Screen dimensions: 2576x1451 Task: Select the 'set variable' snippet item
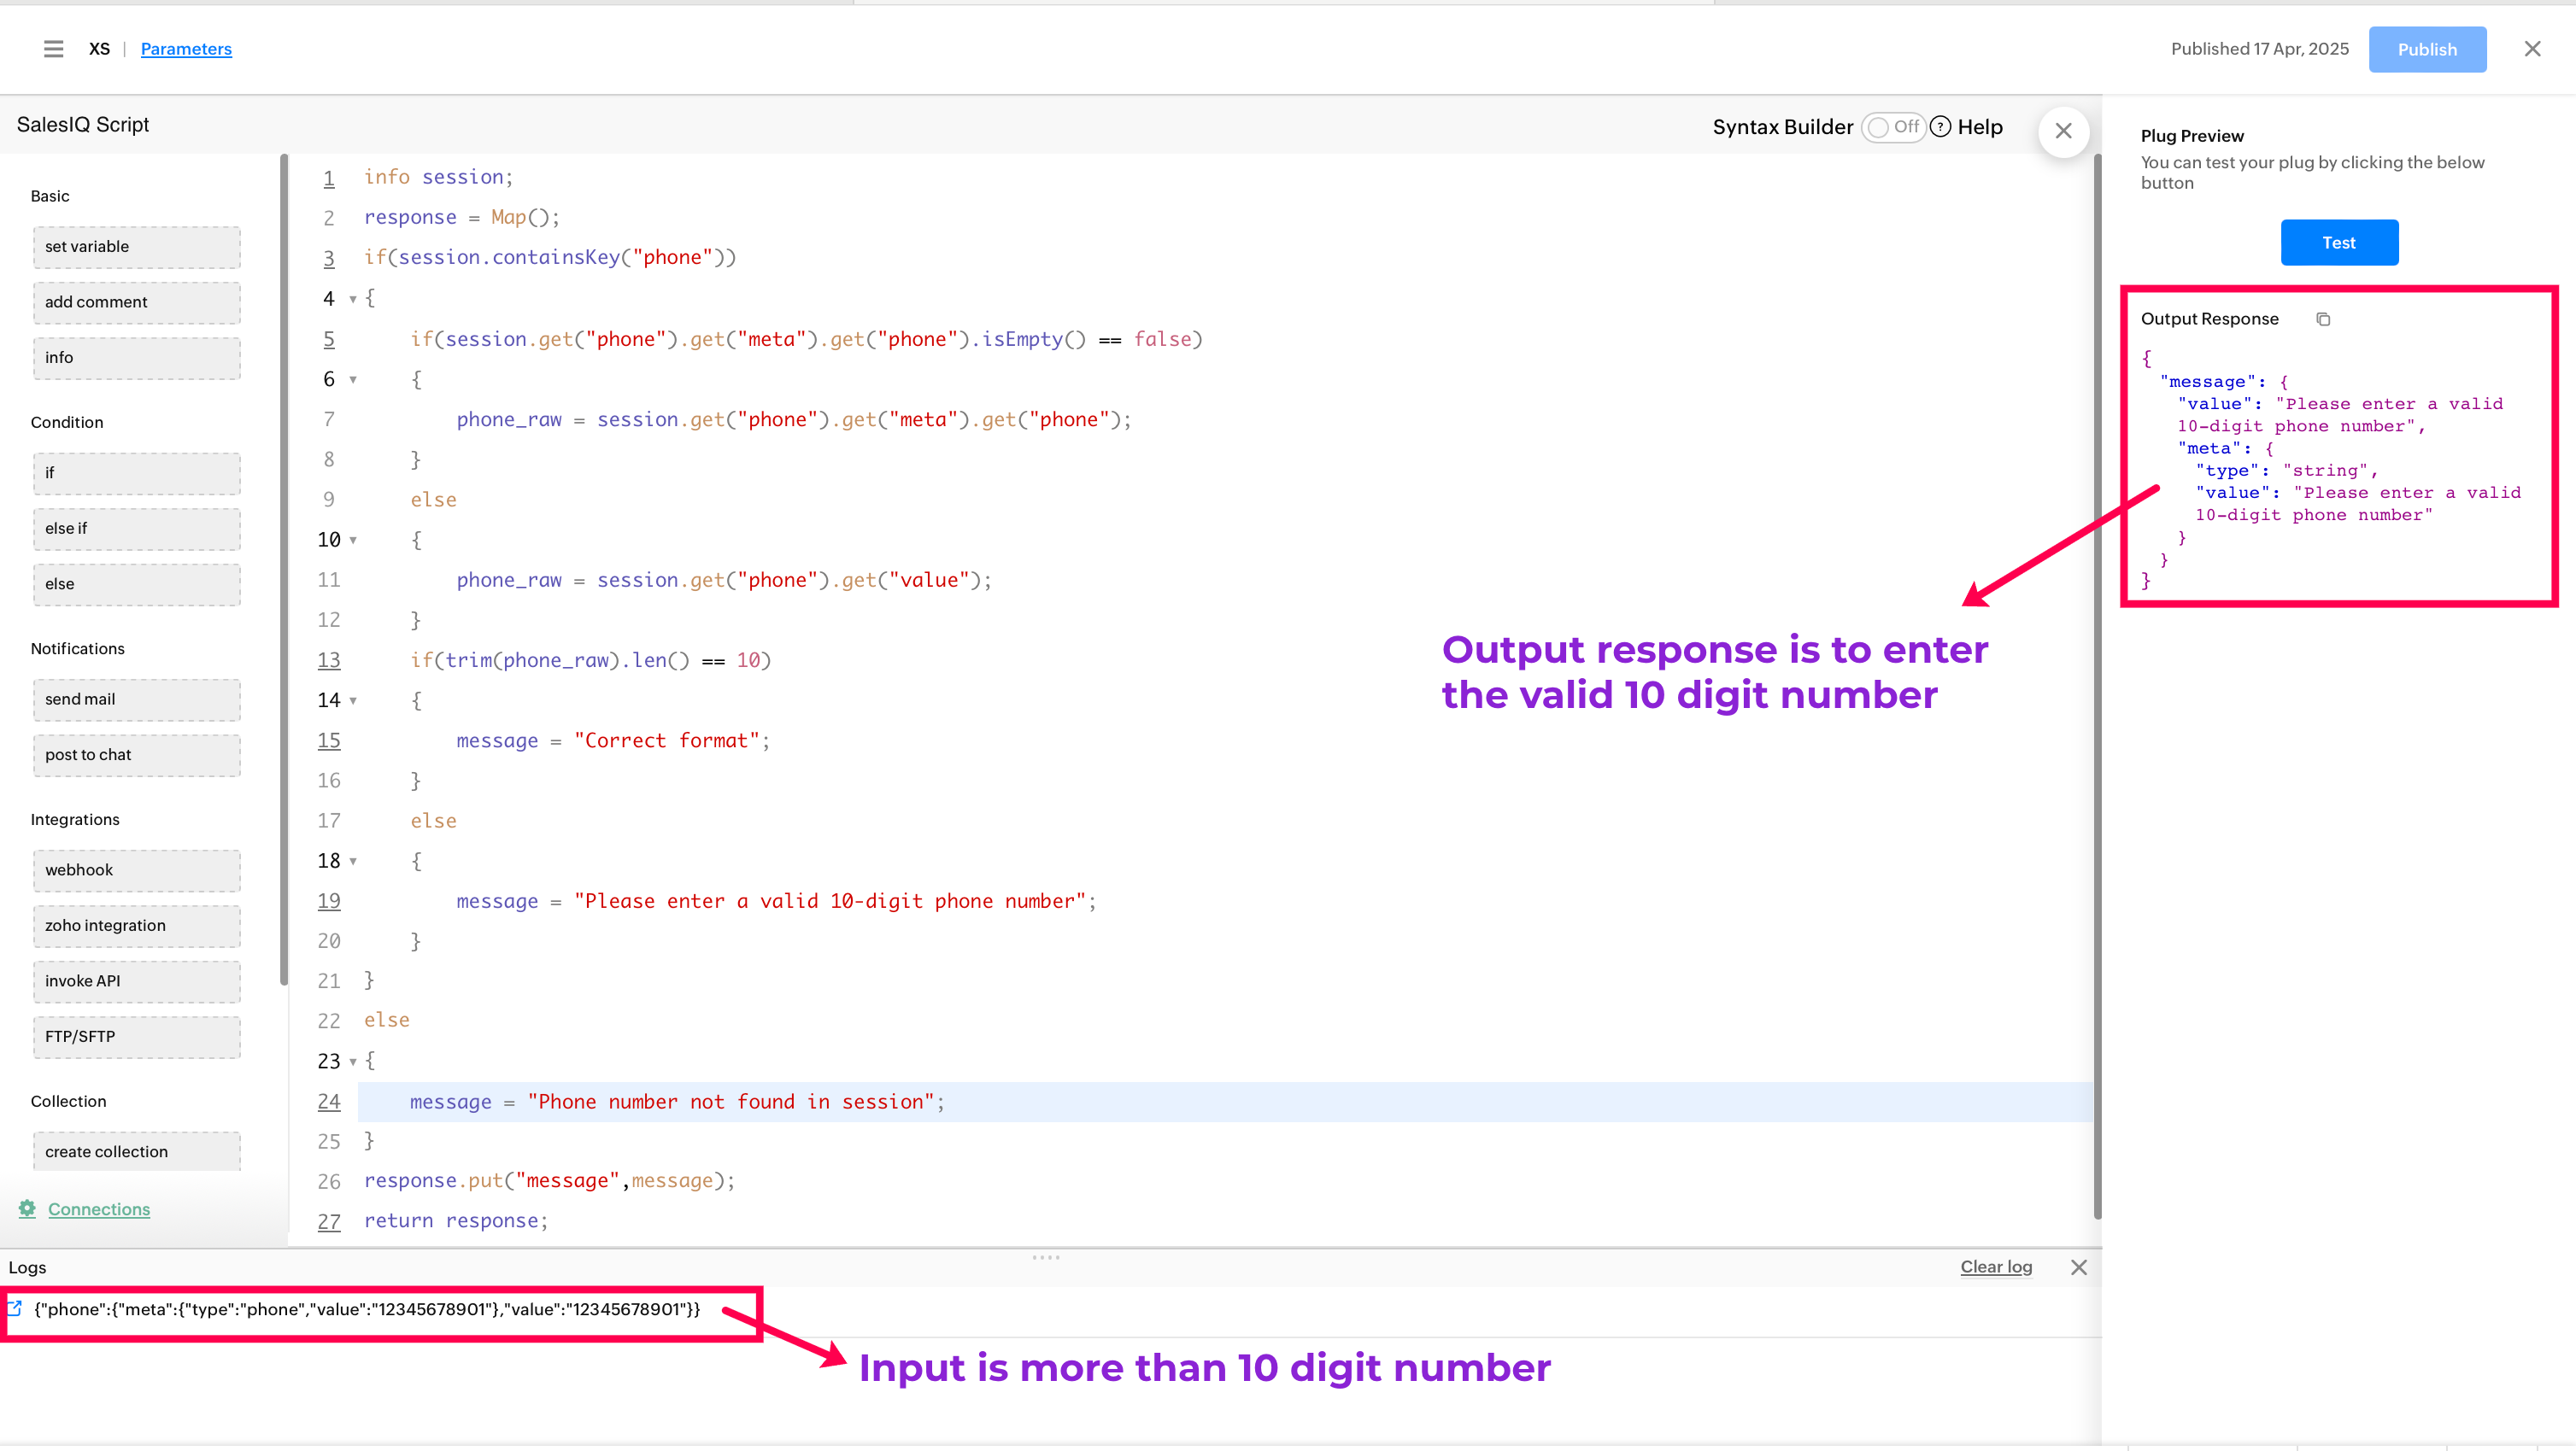137,247
